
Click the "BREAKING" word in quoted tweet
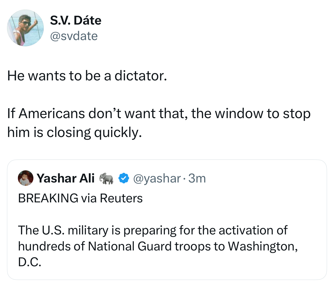tap(48, 198)
